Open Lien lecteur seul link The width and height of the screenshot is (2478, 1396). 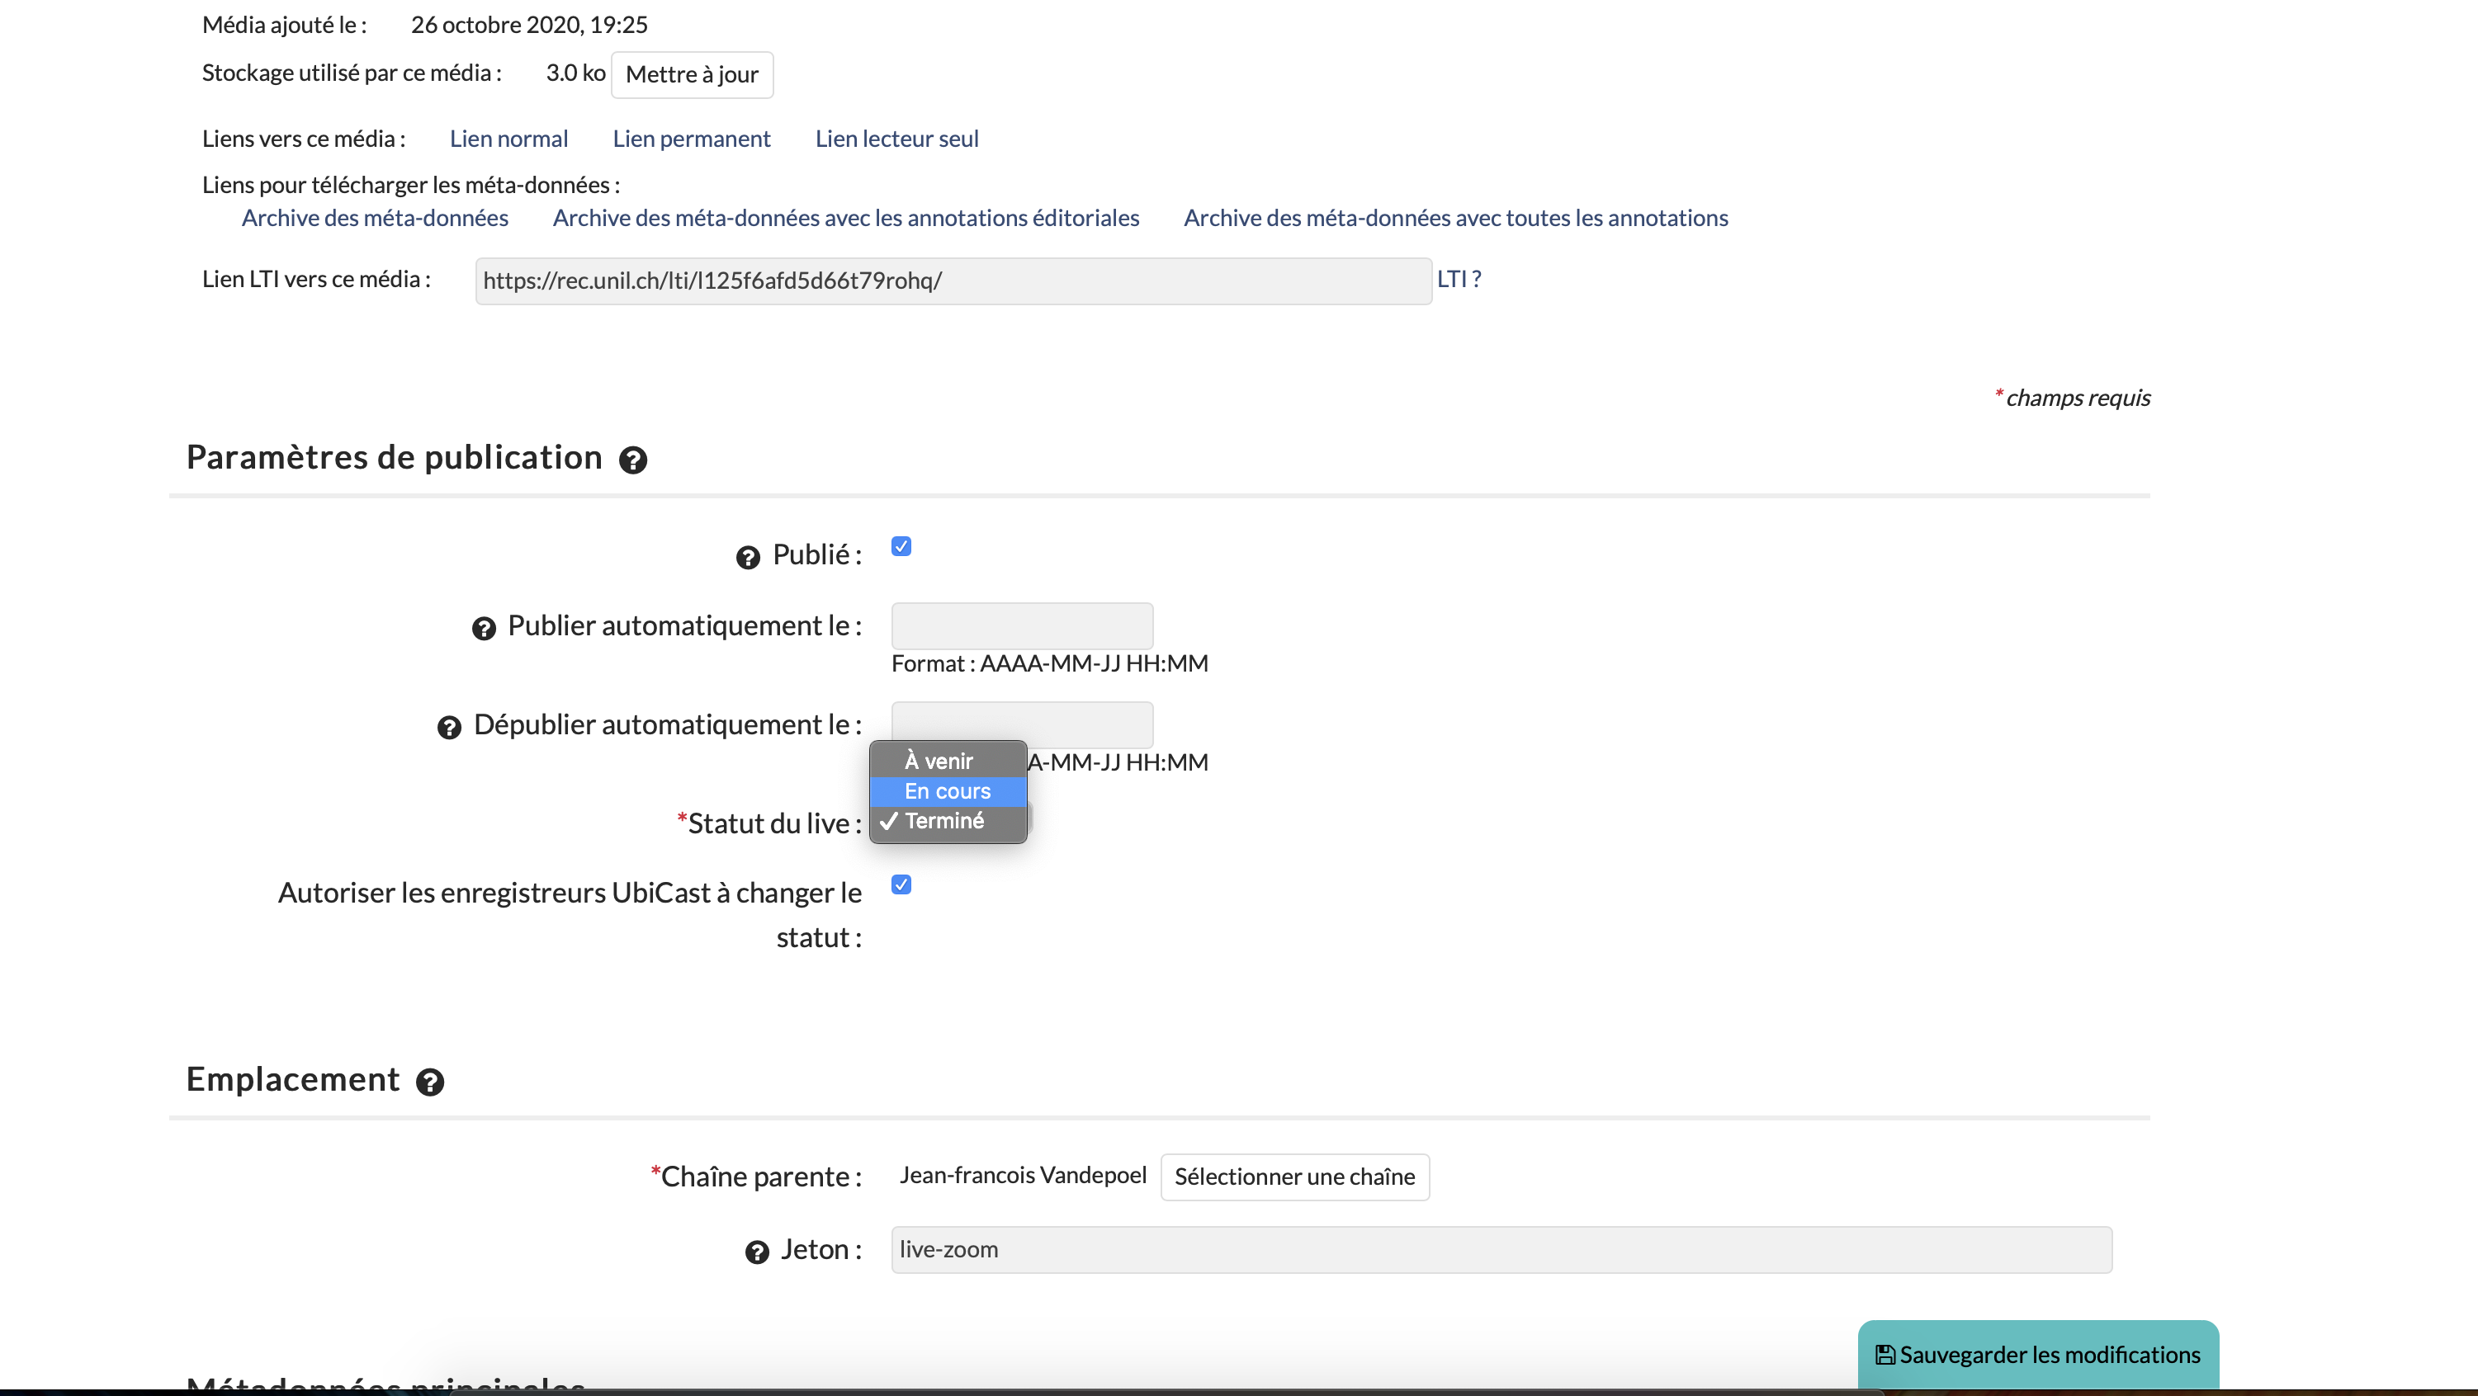[x=896, y=139]
